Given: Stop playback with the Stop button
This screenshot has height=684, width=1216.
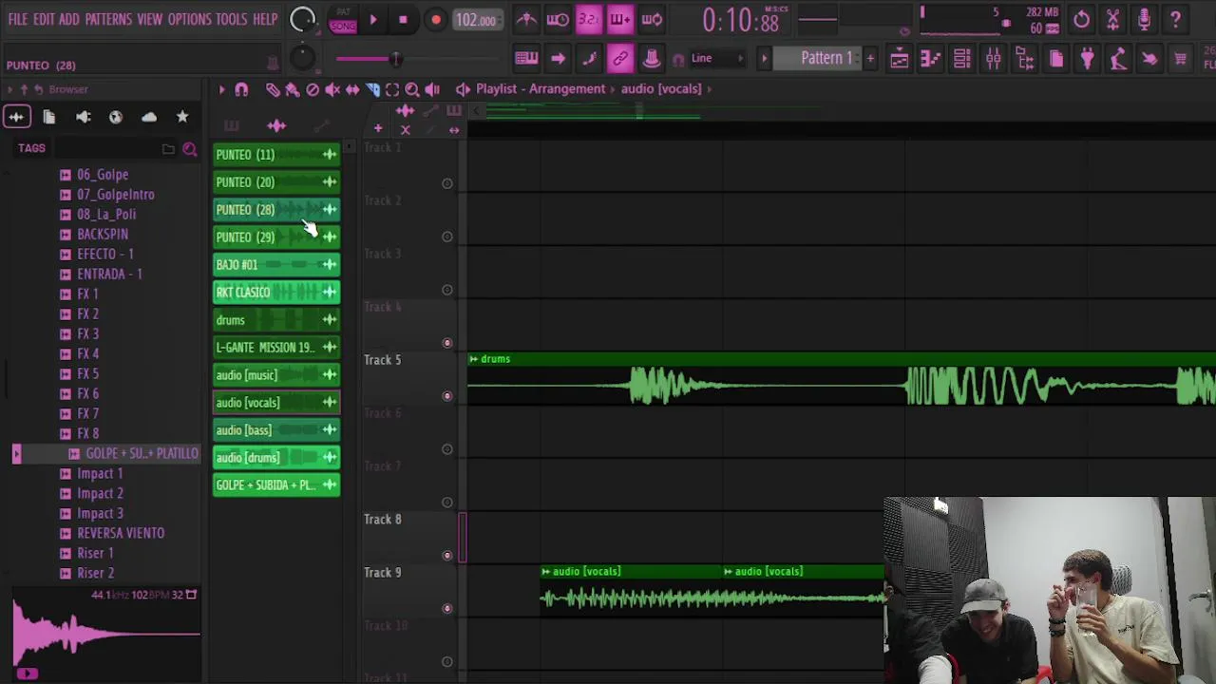Looking at the screenshot, I should point(403,19).
